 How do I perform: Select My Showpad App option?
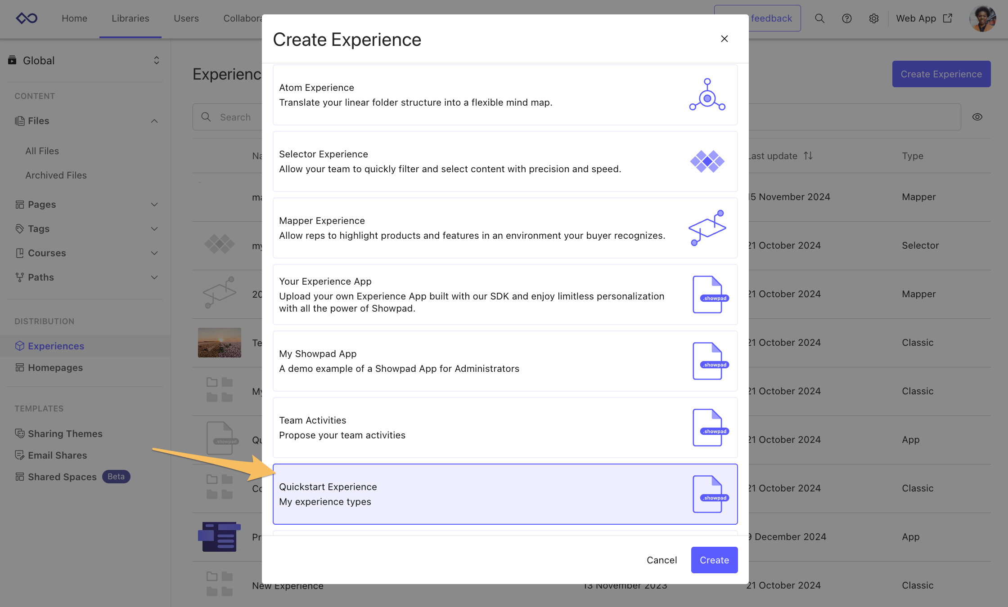point(505,361)
